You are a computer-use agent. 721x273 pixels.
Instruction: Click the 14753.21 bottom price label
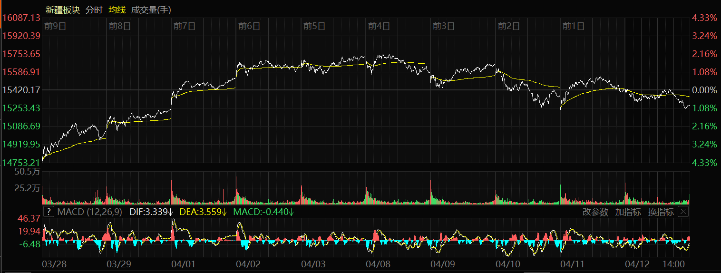coord(20,162)
